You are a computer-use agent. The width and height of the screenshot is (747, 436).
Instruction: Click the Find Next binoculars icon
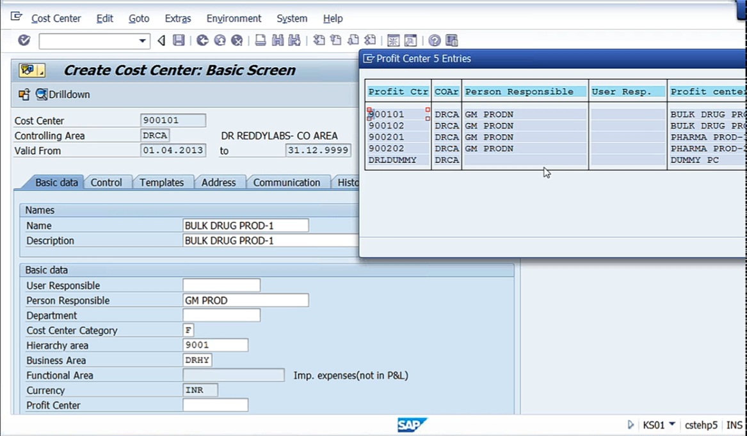tap(294, 40)
